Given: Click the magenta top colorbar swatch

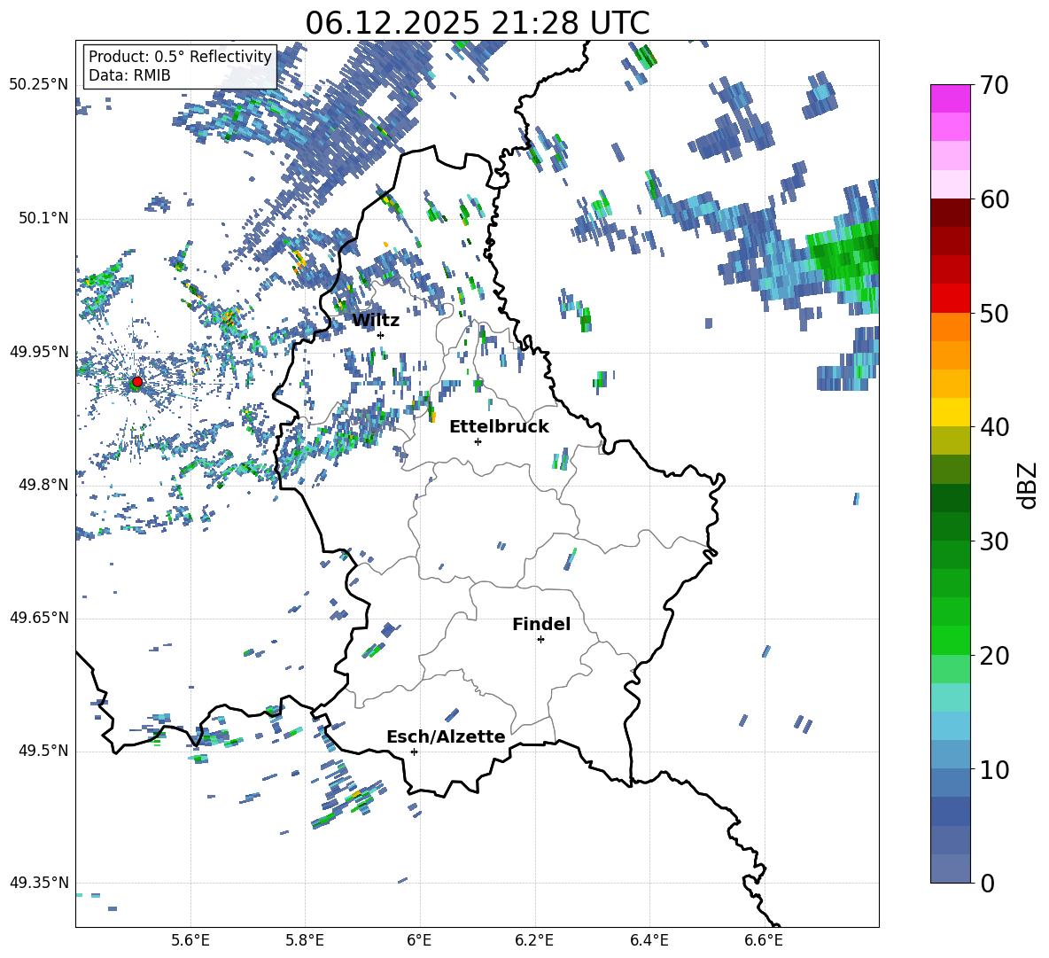Looking at the screenshot, I should (x=950, y=99).
